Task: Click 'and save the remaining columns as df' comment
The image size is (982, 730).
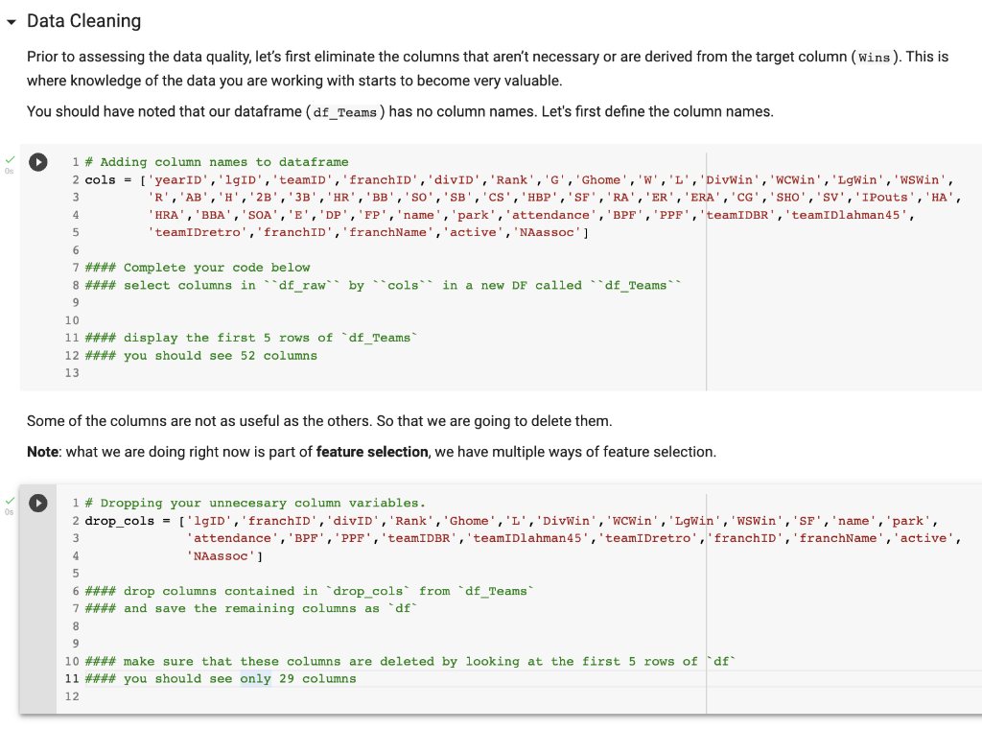Action: [x=251, y=608]
